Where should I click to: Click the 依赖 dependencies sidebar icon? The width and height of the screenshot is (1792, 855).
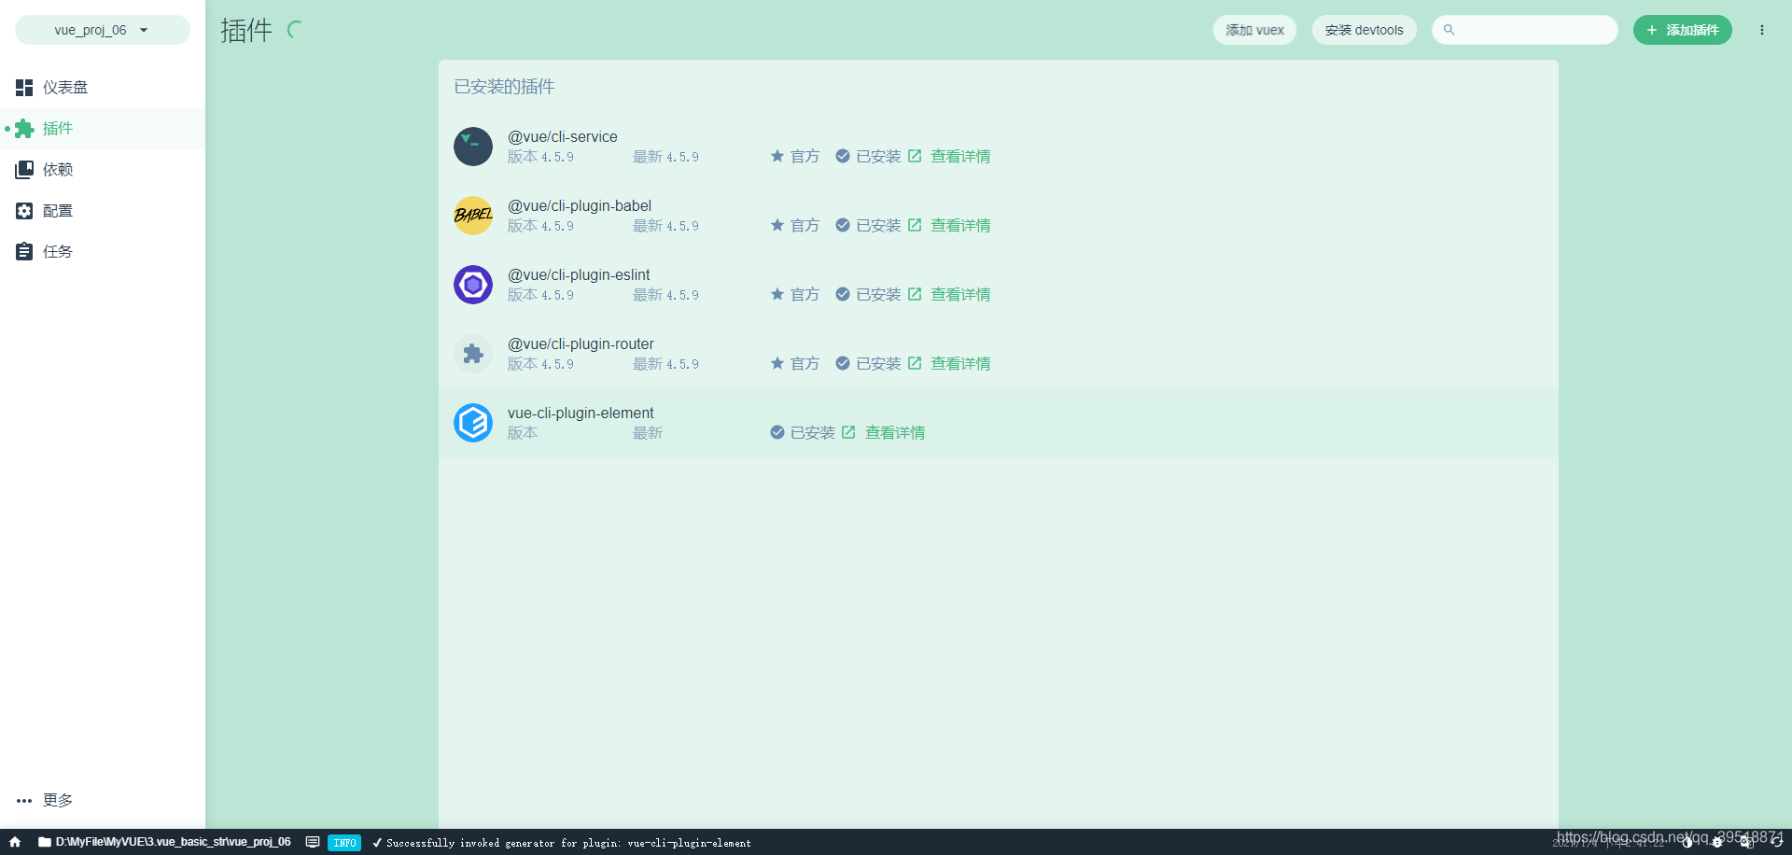[x=24, y=169]
